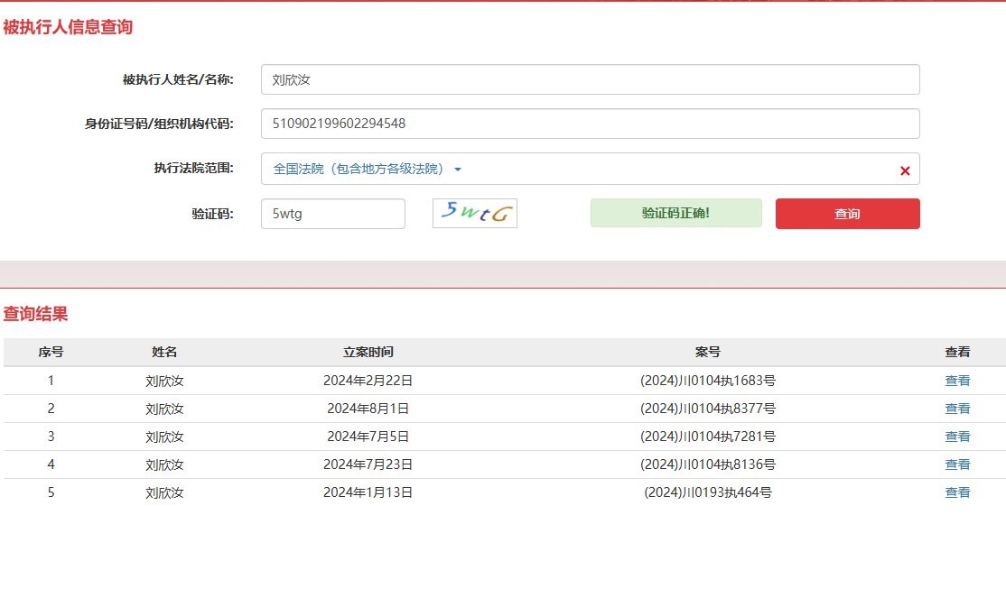This screenshot has width=1006, height=616.
Task: Click the 身份证号码/组织机构代码 input field
Action: coord(590,124)
